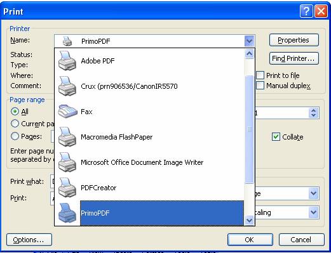Screen dimensions: 331x253
Task: Select Adobe PDF from printer list
Action: [149, 61]
